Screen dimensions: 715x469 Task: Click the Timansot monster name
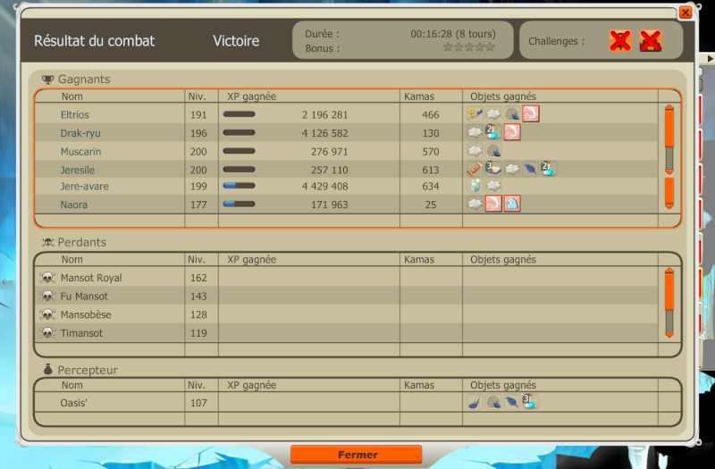81,333
